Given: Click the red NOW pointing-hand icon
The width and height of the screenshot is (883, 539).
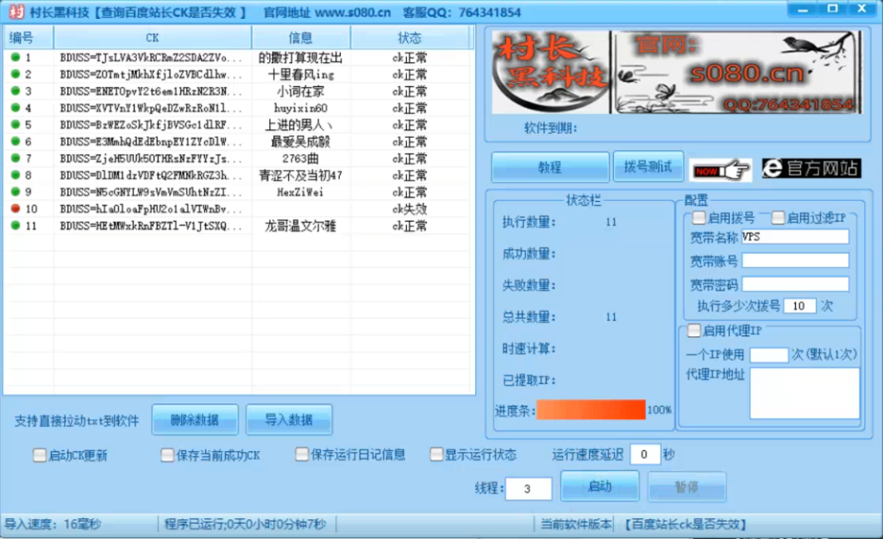Looking at the screenshot, I should click(x=721, y=167).
